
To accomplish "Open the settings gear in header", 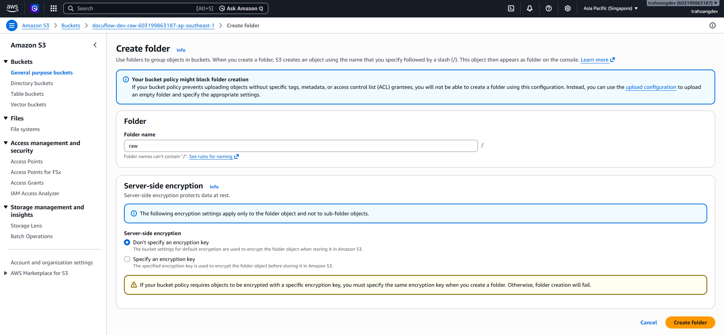I will pyautogui.click(x=568, y=8).
